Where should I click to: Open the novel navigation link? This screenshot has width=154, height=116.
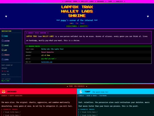click(x=5, y=45)
